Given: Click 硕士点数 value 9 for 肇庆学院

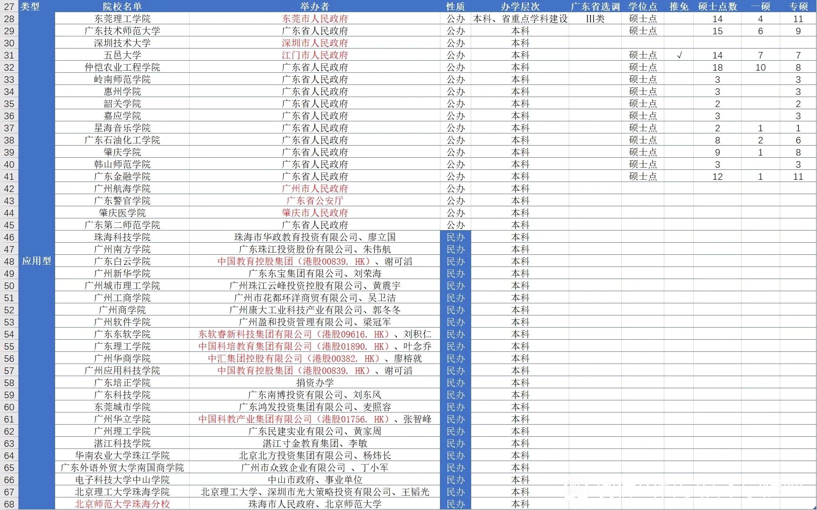Looking at the screenshot, I should 718,152.
